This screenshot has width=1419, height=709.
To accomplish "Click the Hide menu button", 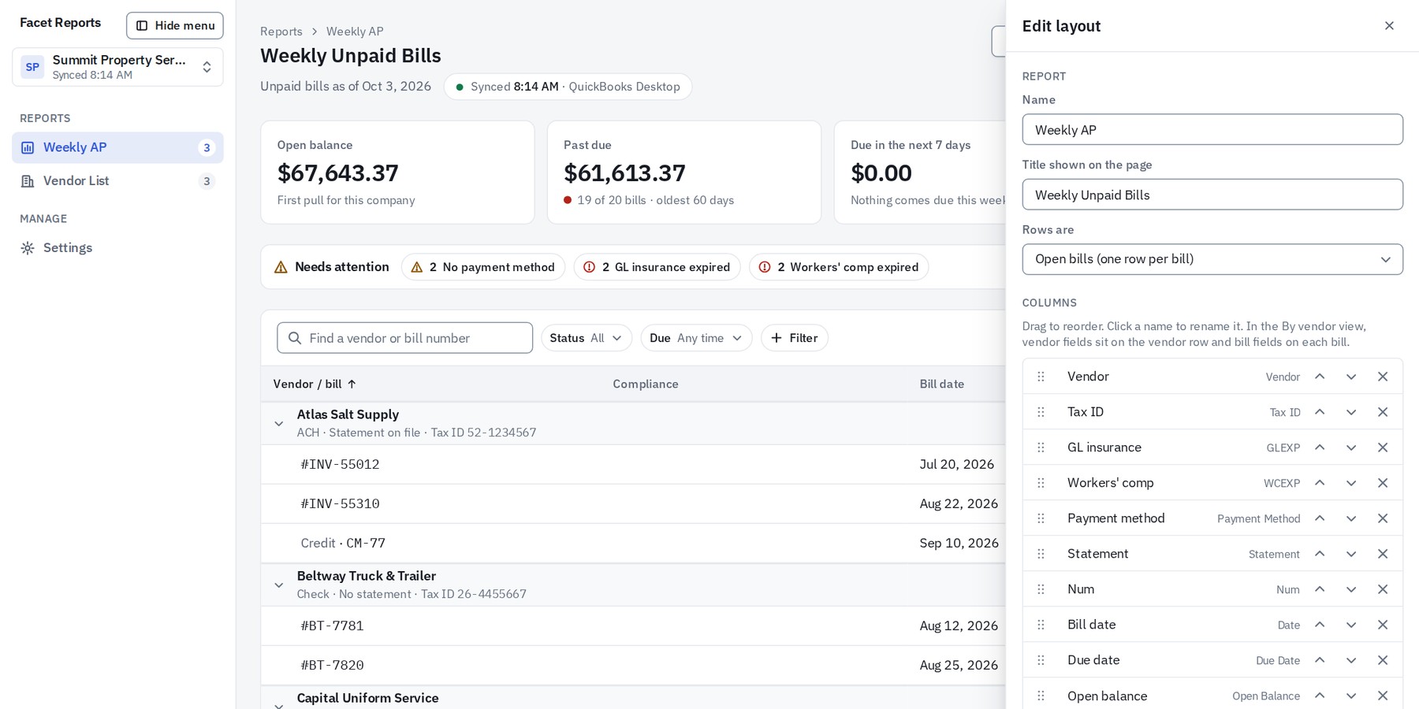I will pos(175,25).
